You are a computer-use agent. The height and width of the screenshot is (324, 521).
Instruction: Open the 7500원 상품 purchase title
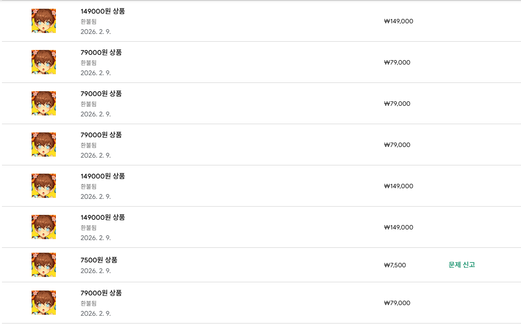click(99, 260)
